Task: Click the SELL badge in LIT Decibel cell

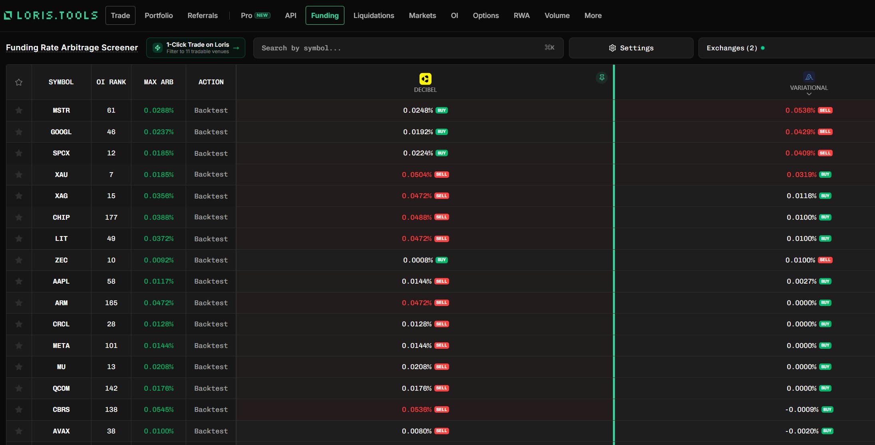Action: [x=441, y=238]
